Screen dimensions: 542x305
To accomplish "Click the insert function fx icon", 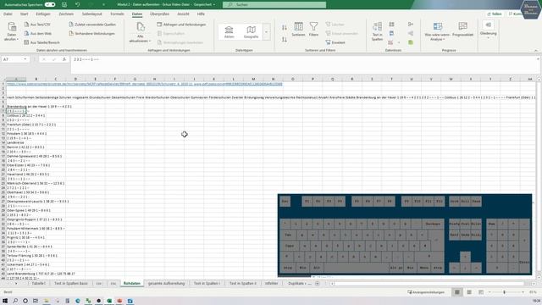I will point(64,59).
